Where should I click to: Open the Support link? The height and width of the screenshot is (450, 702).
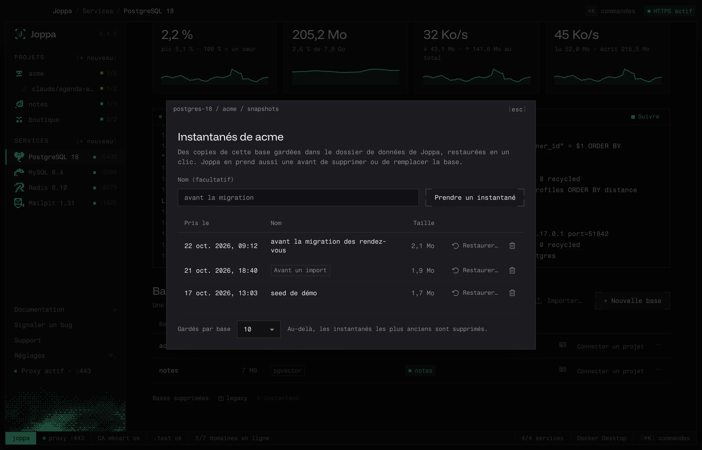tap(28, 341)
